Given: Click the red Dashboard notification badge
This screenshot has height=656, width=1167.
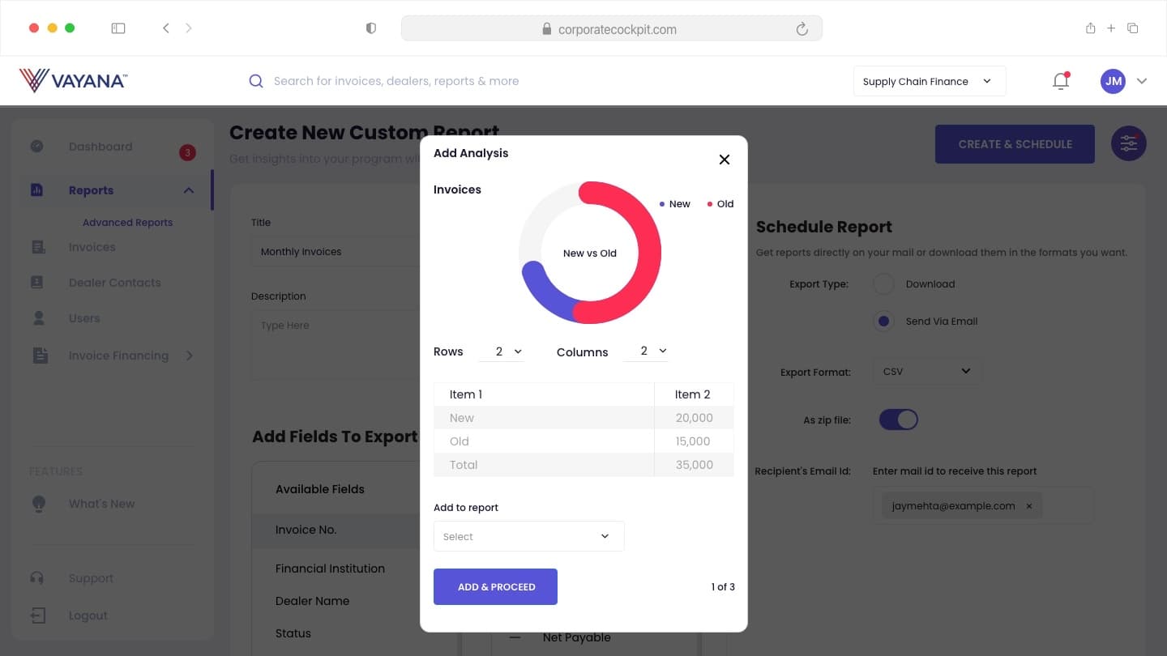Looking at the screenshot, I should 187,152.
